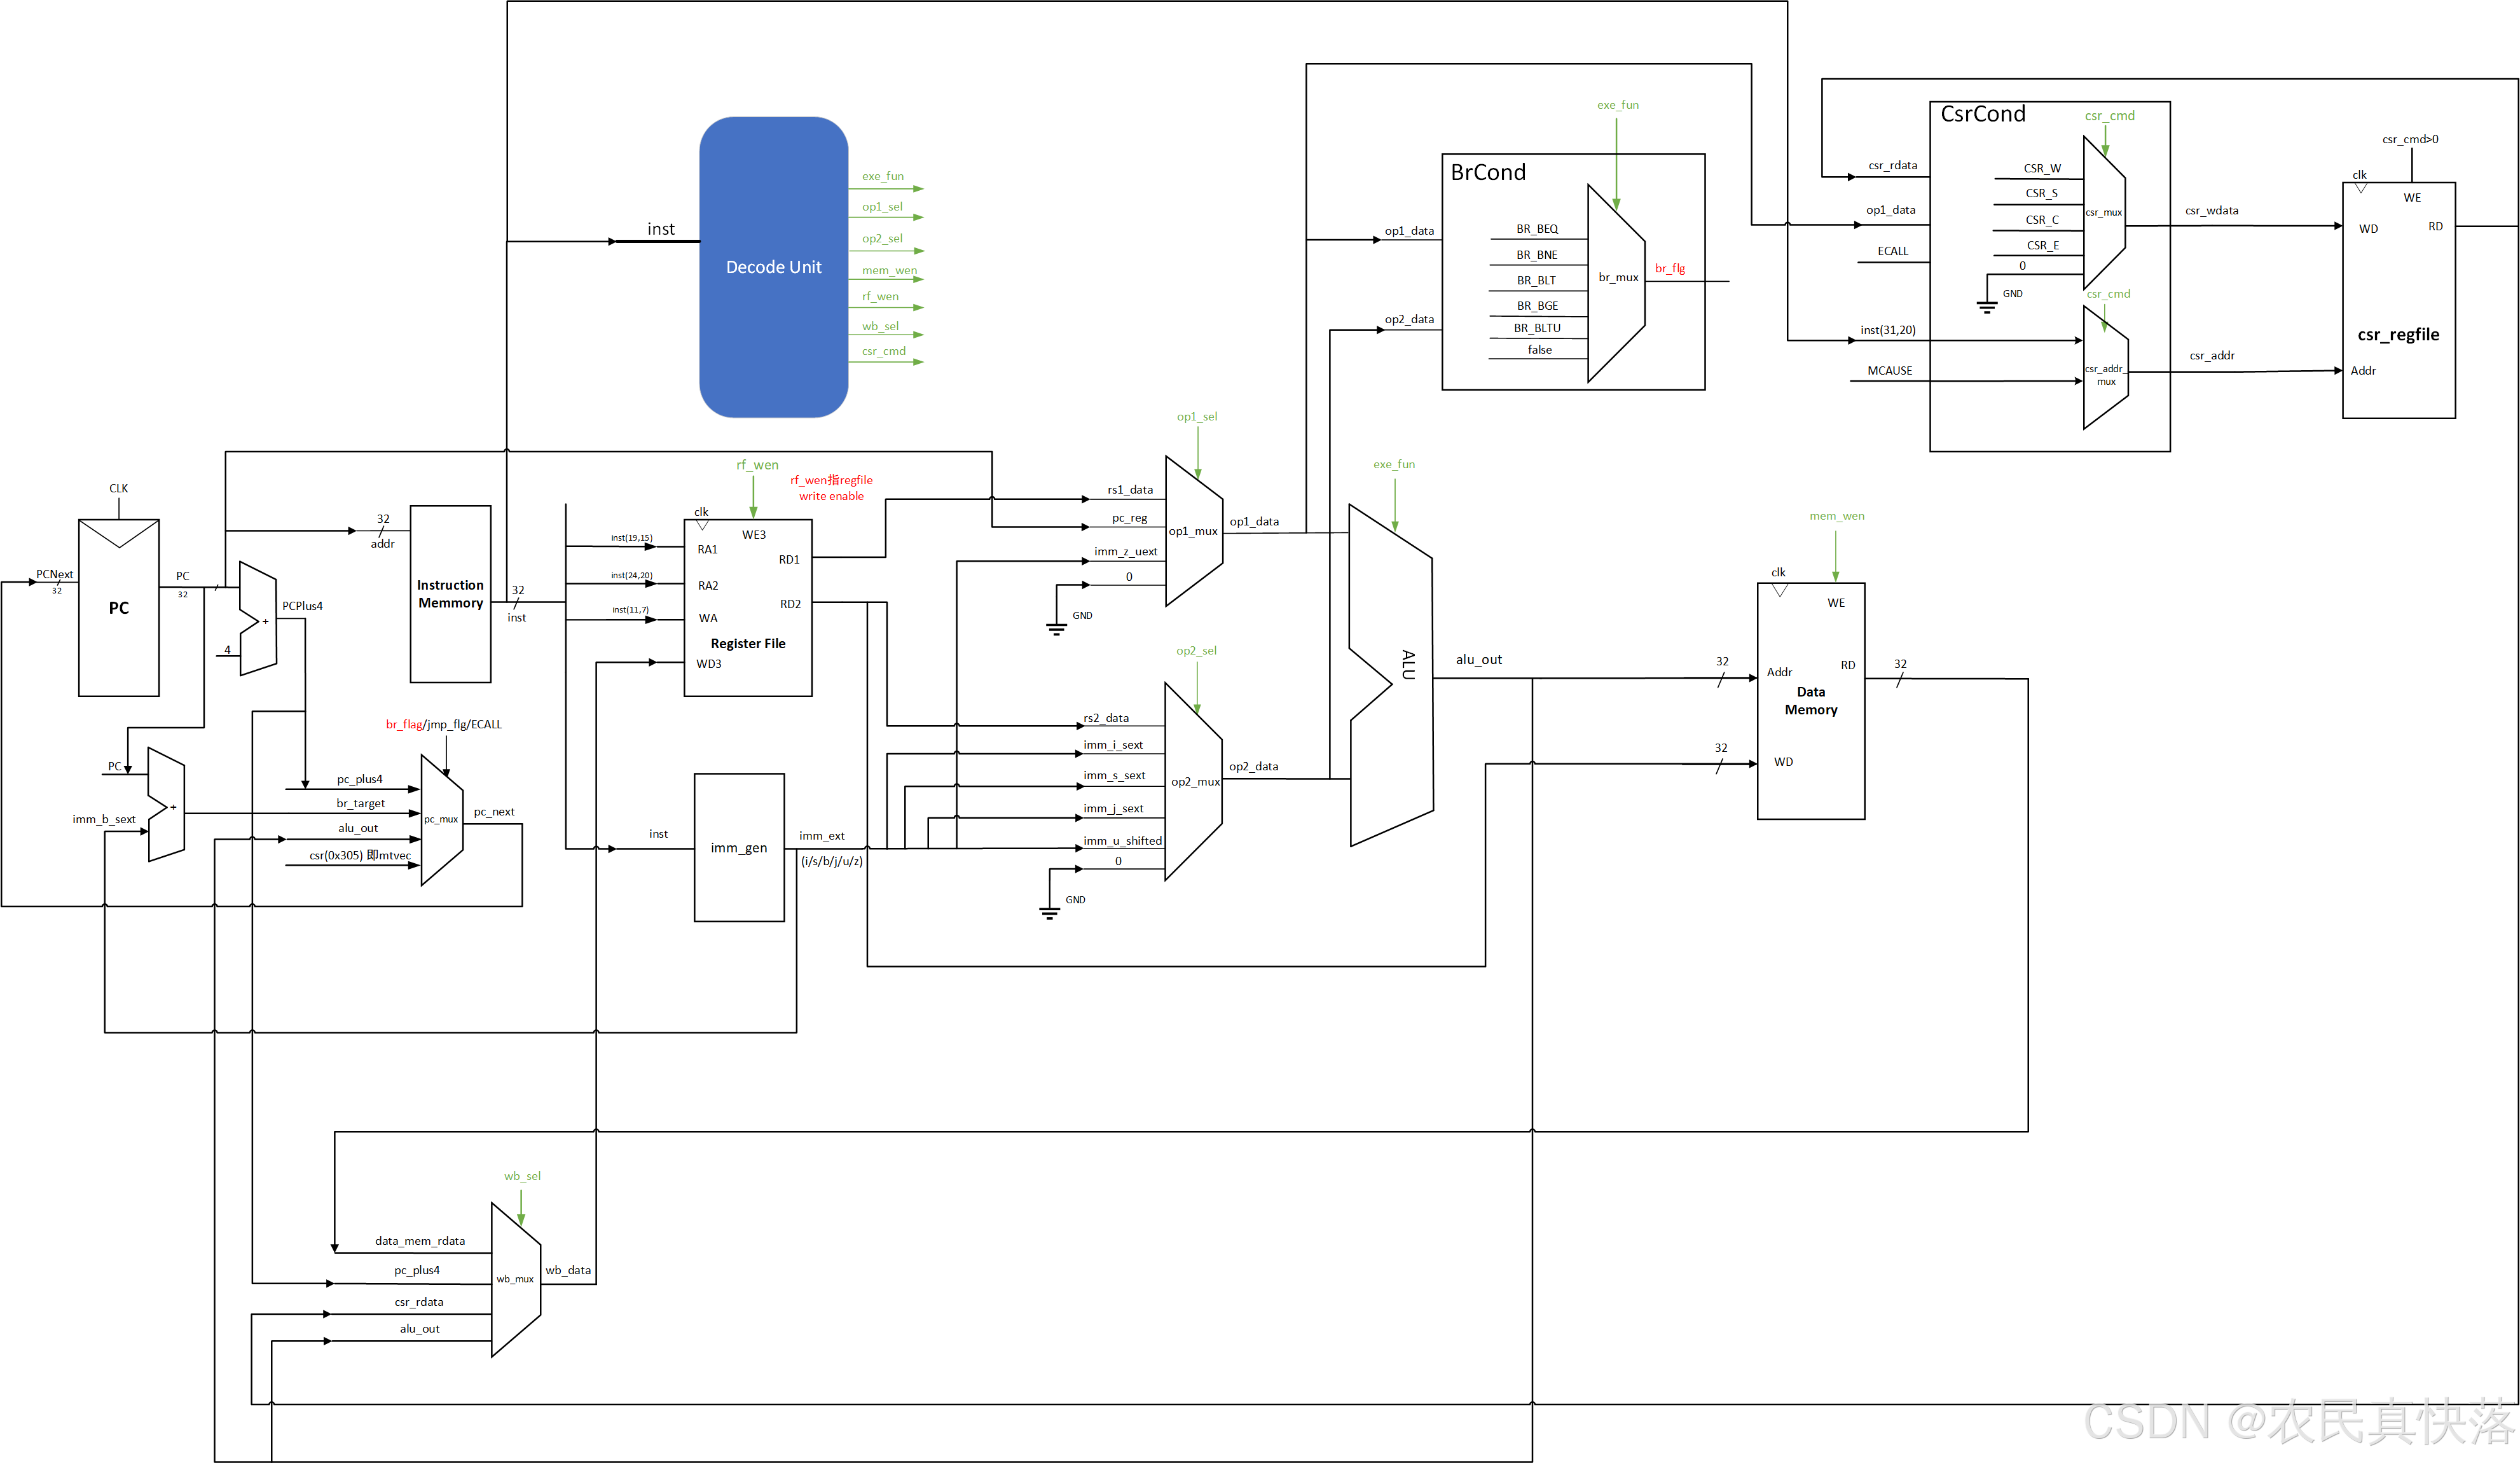Click the csr_addr mux shape
The image size is (2520, 1463).
point(2105,369)
